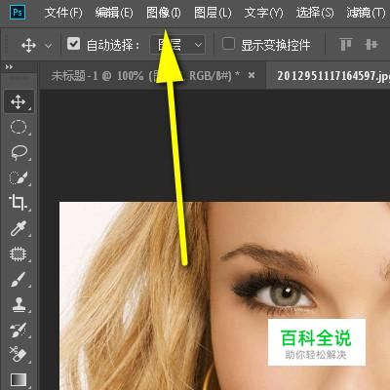The height and width of the screenshot is (390, 390).
Task: Open the 编辑(E) menu
Action: pos(114,13)
